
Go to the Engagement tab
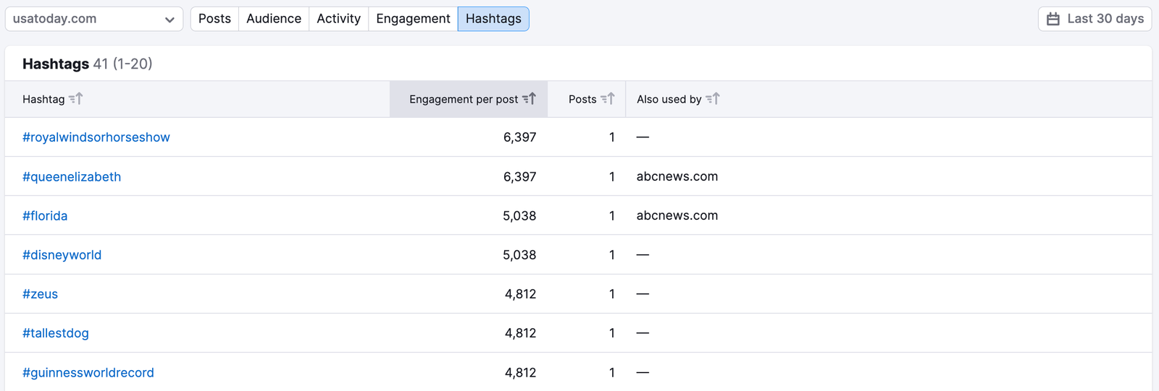[x=413, y=19]
